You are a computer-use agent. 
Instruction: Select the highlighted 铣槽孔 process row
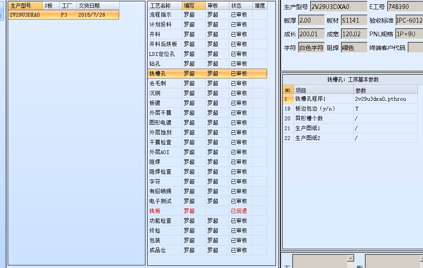(x=207, y=74)
